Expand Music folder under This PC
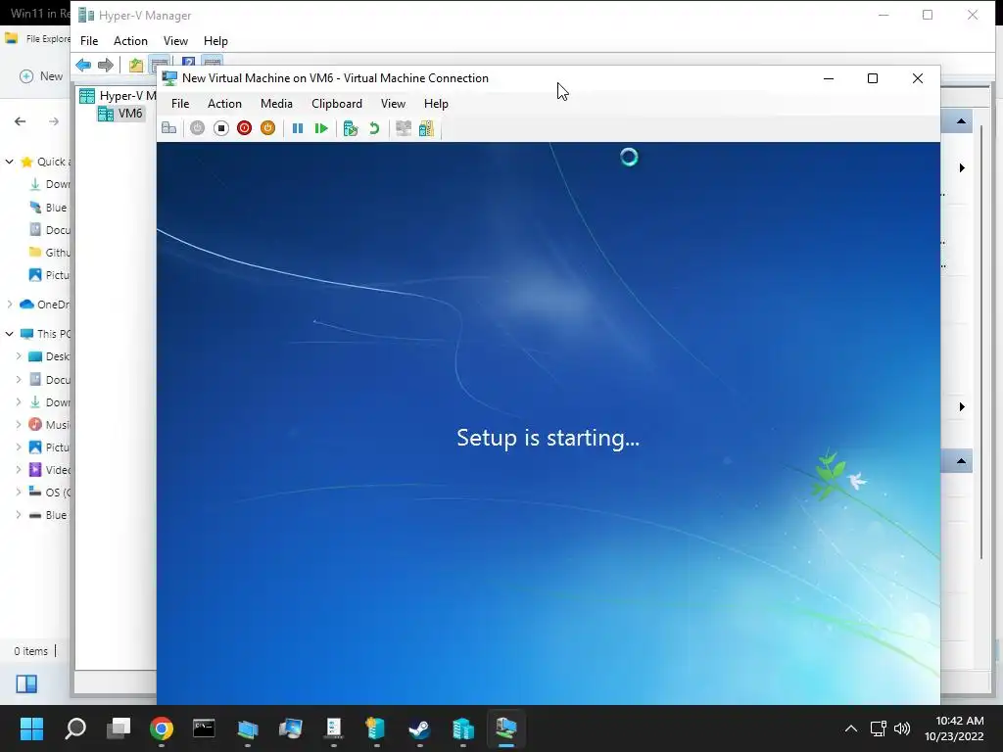The width and height of the screenshot is (1003, 752). tap(19, 425)
